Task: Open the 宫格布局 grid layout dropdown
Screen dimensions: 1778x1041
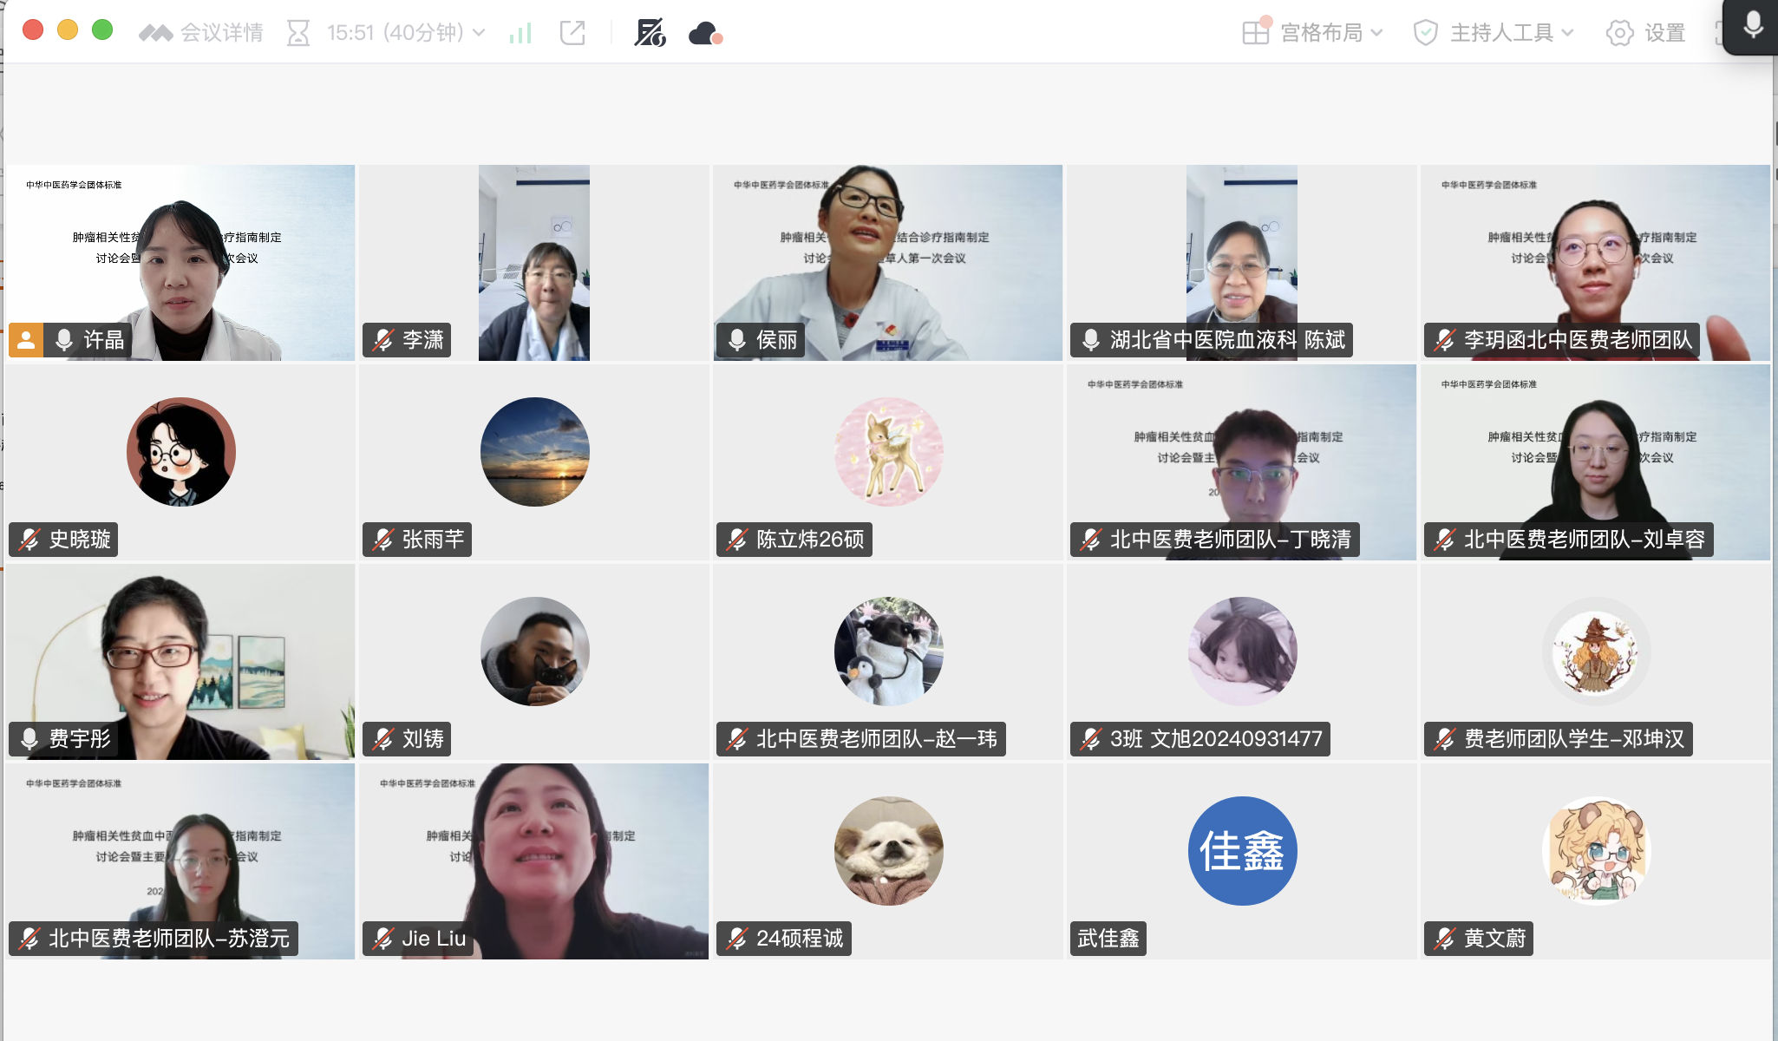Action: click(1321, 33)
